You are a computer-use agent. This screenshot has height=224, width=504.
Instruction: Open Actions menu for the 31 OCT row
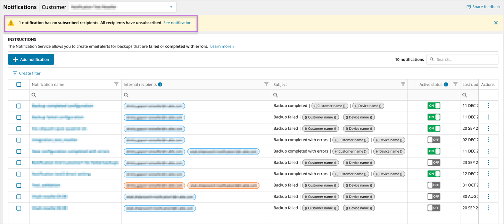point(488,185)
